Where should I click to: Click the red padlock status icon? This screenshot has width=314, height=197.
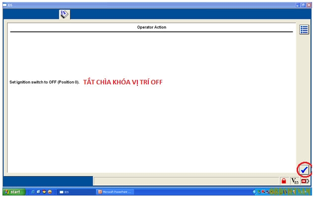[x=284, y=181]
